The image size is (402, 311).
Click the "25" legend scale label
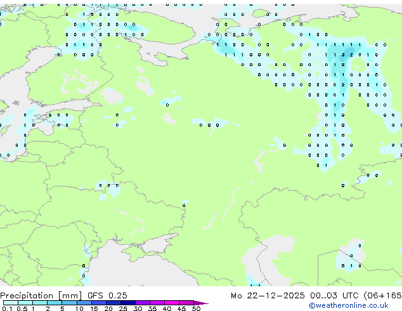tap(123, 308)
